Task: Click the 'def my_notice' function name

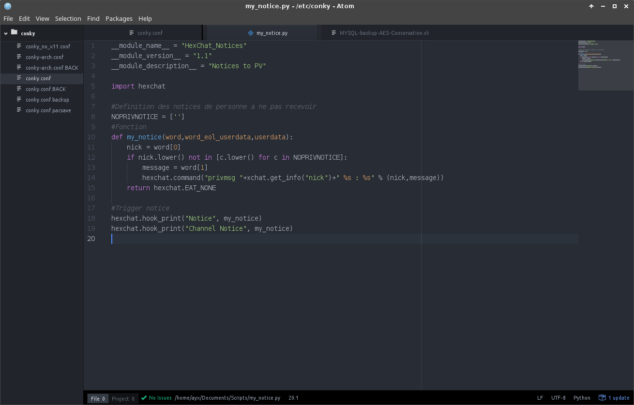Action: point(144,137)
